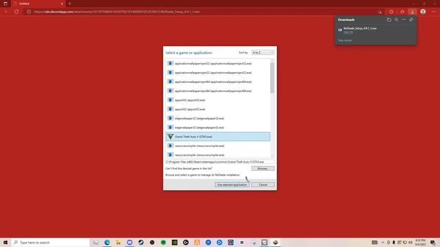Click the favorites icon in browser toolbar
The width and height of the screenshot is (440, 247).
point(379,12)
